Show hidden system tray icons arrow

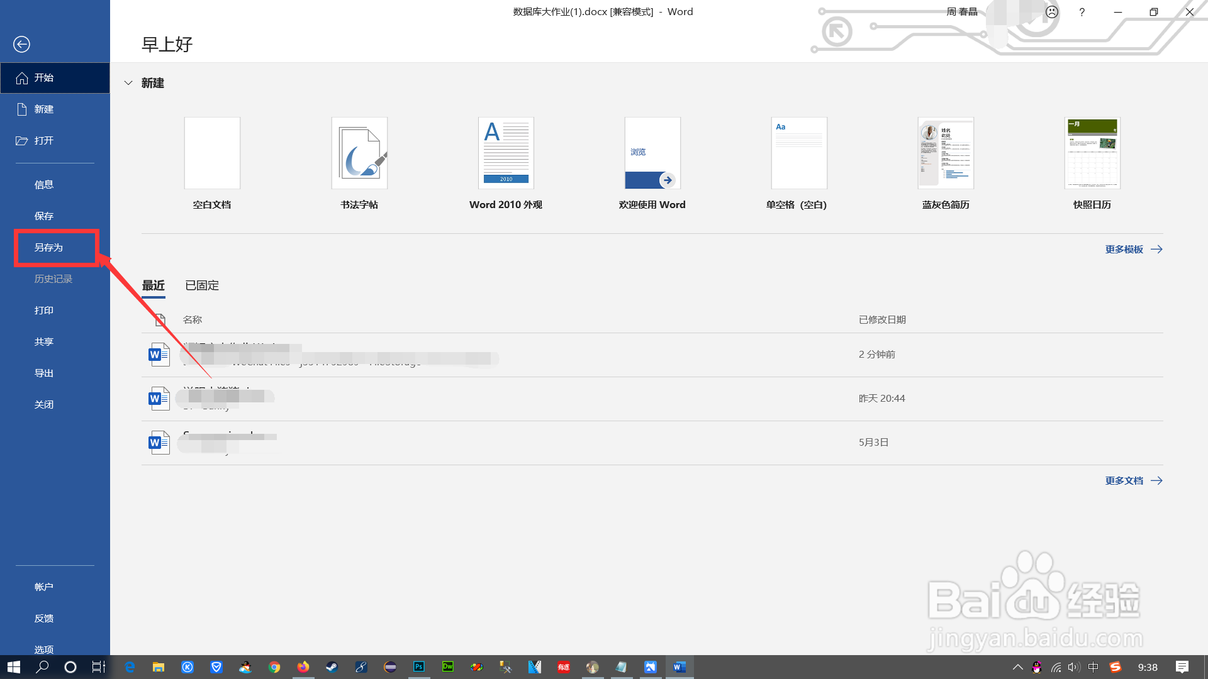click(x=1017, y=667)
